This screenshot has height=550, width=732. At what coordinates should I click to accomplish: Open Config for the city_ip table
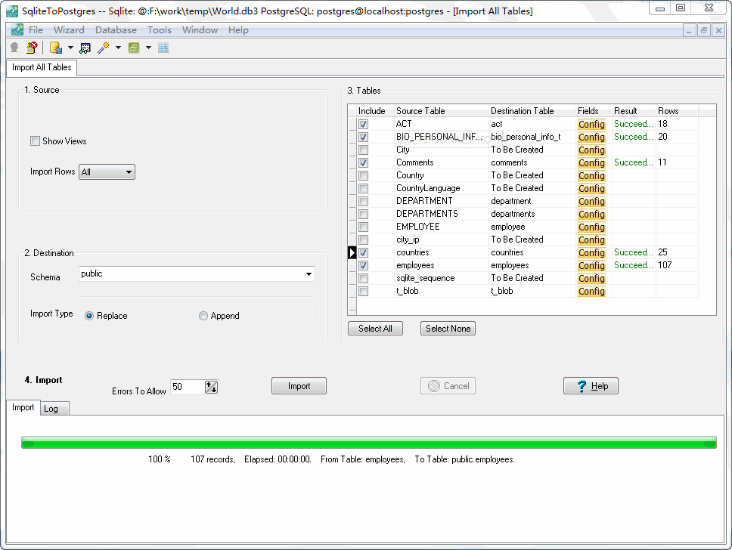coord(591,239)
